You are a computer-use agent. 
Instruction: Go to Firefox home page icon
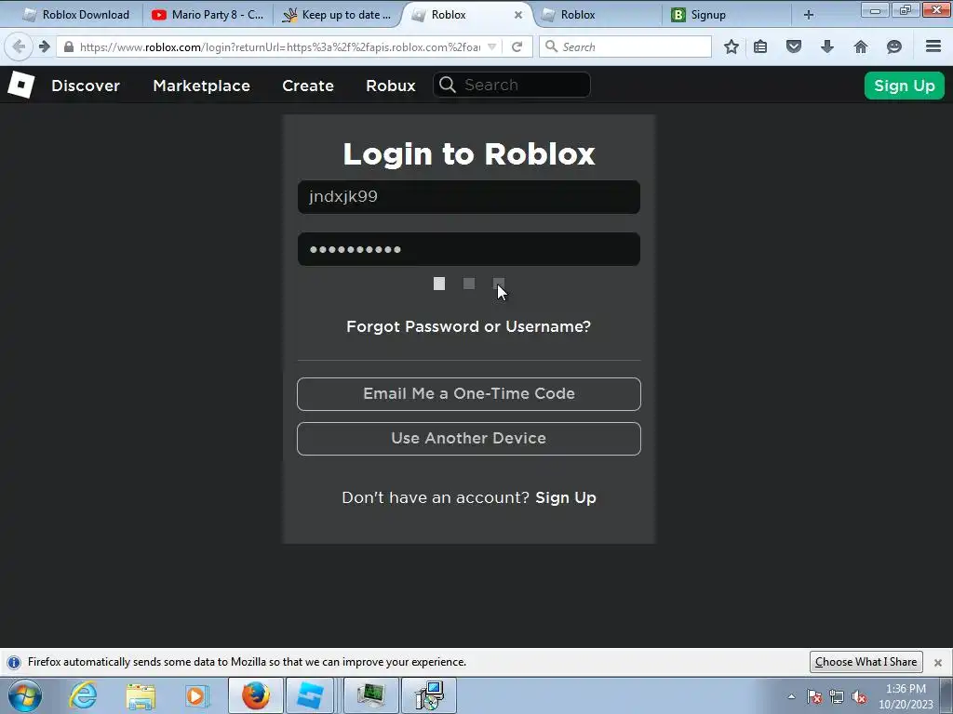coord(861,46)
